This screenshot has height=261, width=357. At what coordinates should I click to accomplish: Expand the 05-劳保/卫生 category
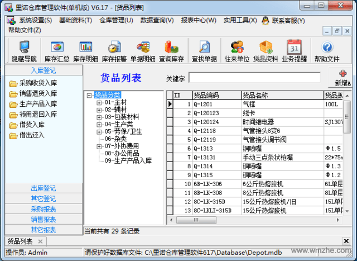click(x=99, y=132)
